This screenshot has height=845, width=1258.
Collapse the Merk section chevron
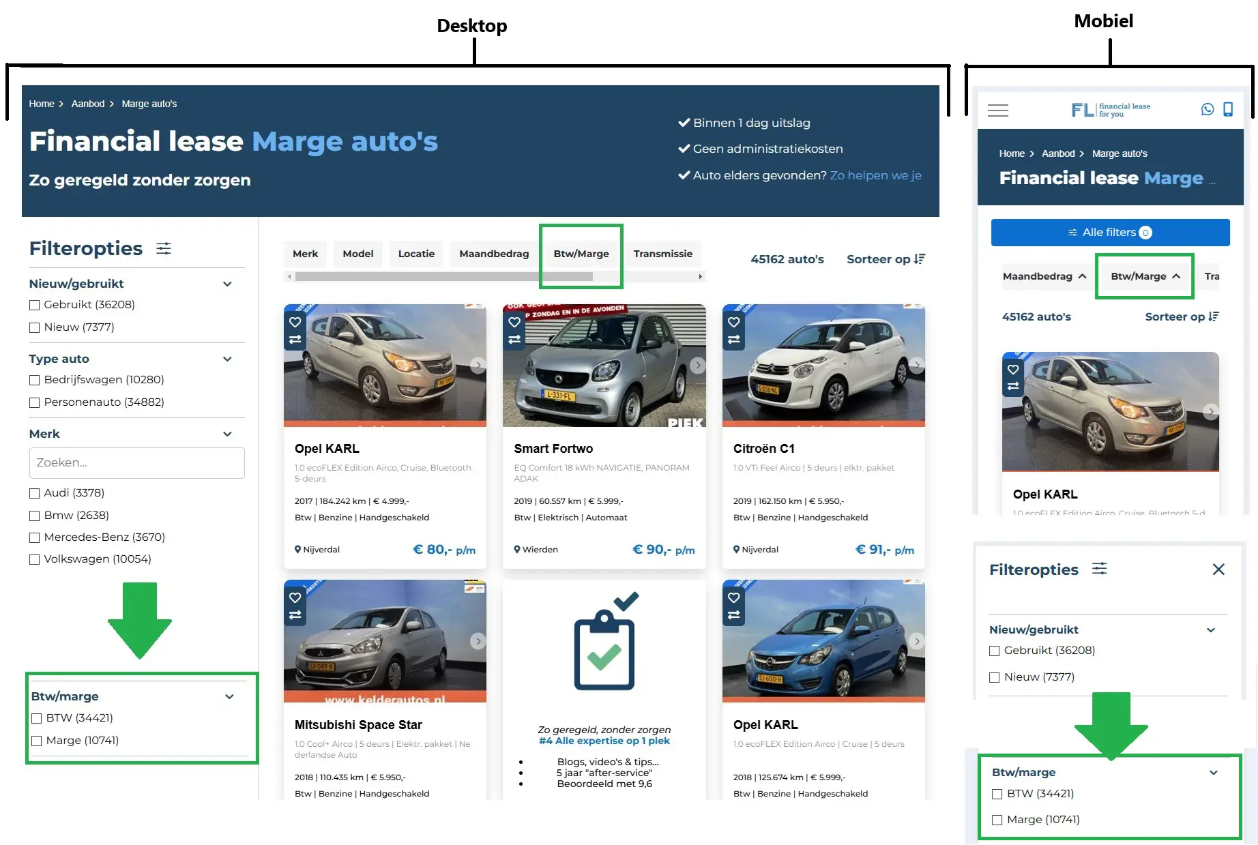[x=227, y=434]
